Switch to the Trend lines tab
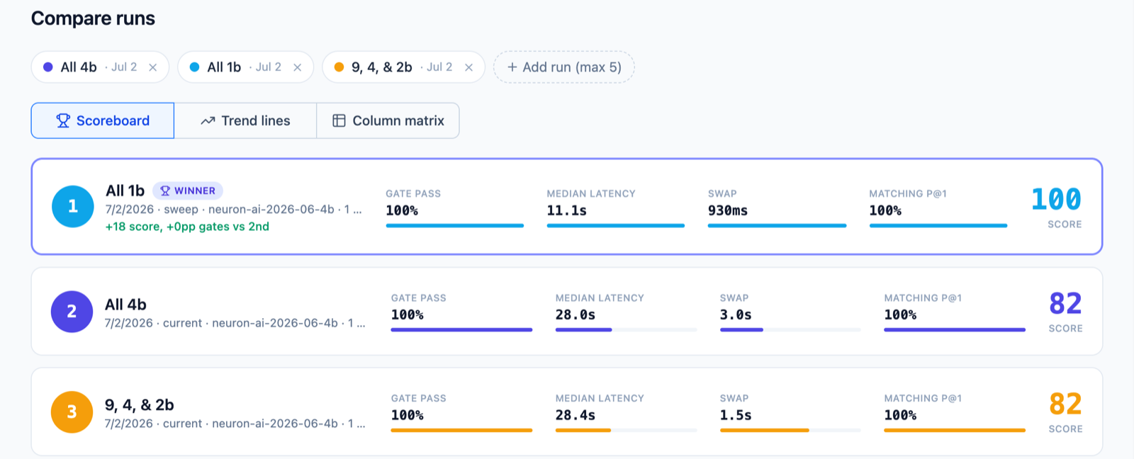Image resolution: width=1134 pixels, height=459 pixels. (245, 120)
